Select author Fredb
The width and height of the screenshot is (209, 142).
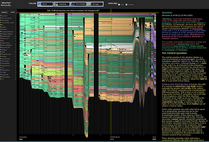[4, 27]
